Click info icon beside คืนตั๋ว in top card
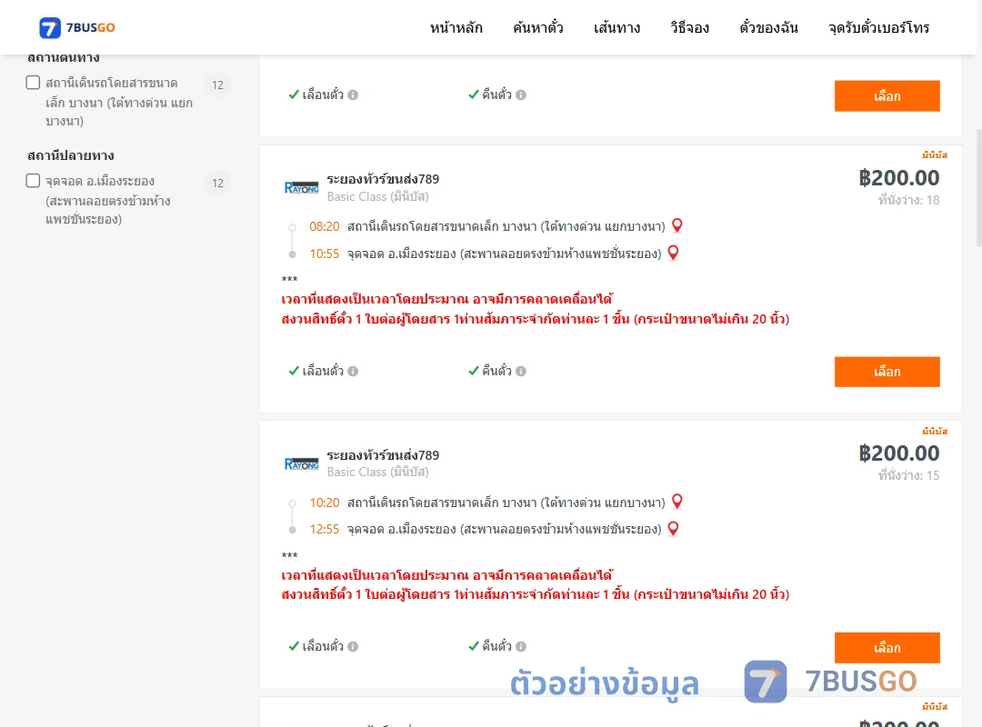Image resolution: width=982 pixels, height=727 pixels. pos(521,95)
